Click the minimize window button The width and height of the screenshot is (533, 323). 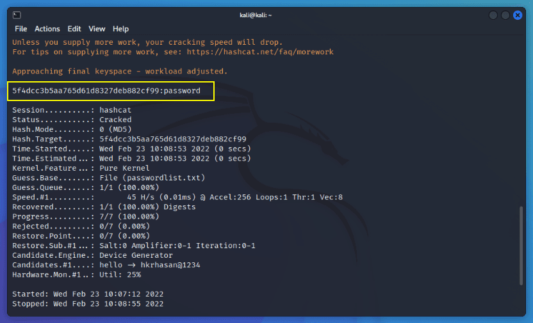493,15
